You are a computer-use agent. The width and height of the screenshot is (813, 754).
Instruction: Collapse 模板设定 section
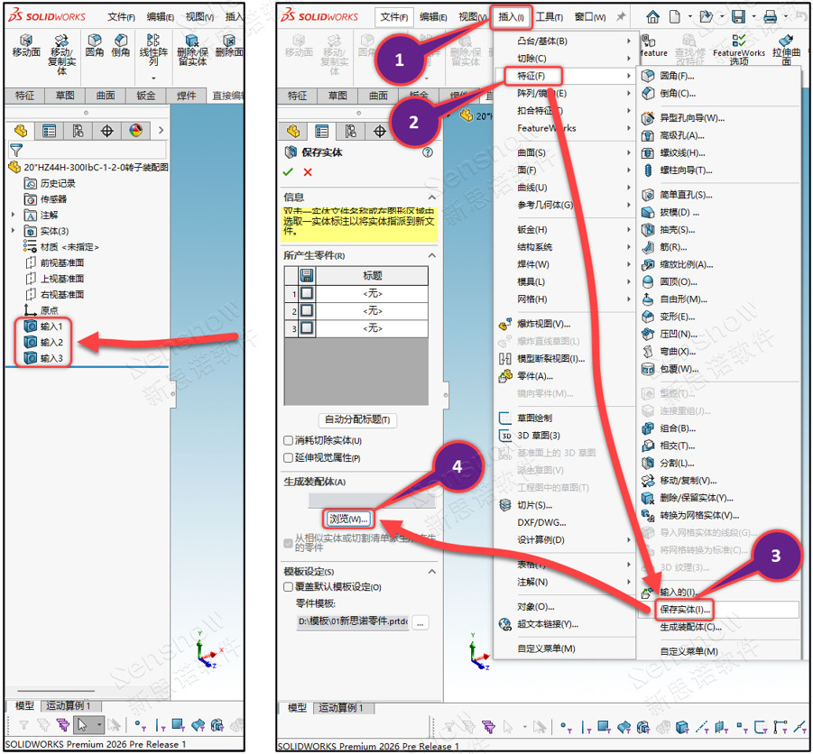click(431, 571)
